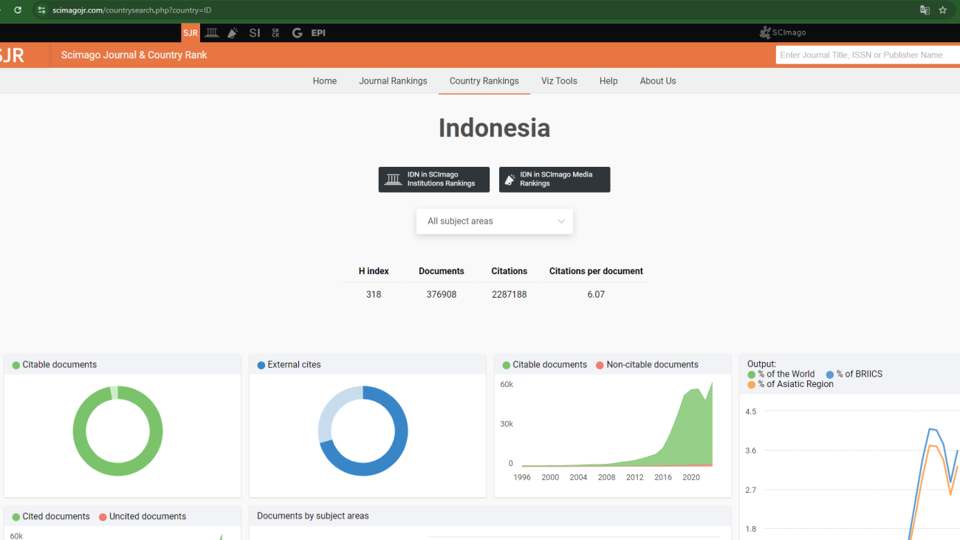Click the 2020 year label on area chart axis
This screenshot has height=540, width=960.
point(691,478)
